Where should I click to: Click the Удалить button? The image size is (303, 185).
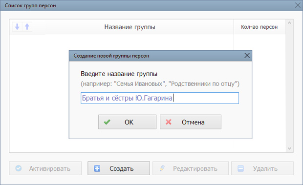coord(262,168)
